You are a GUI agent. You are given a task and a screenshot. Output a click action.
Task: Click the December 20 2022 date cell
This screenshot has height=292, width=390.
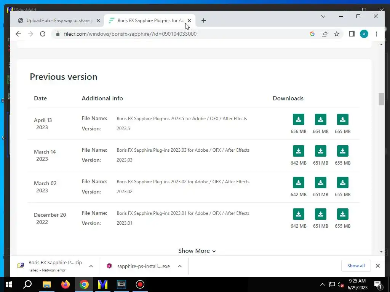pyautogui.click(x=50, y=218)
